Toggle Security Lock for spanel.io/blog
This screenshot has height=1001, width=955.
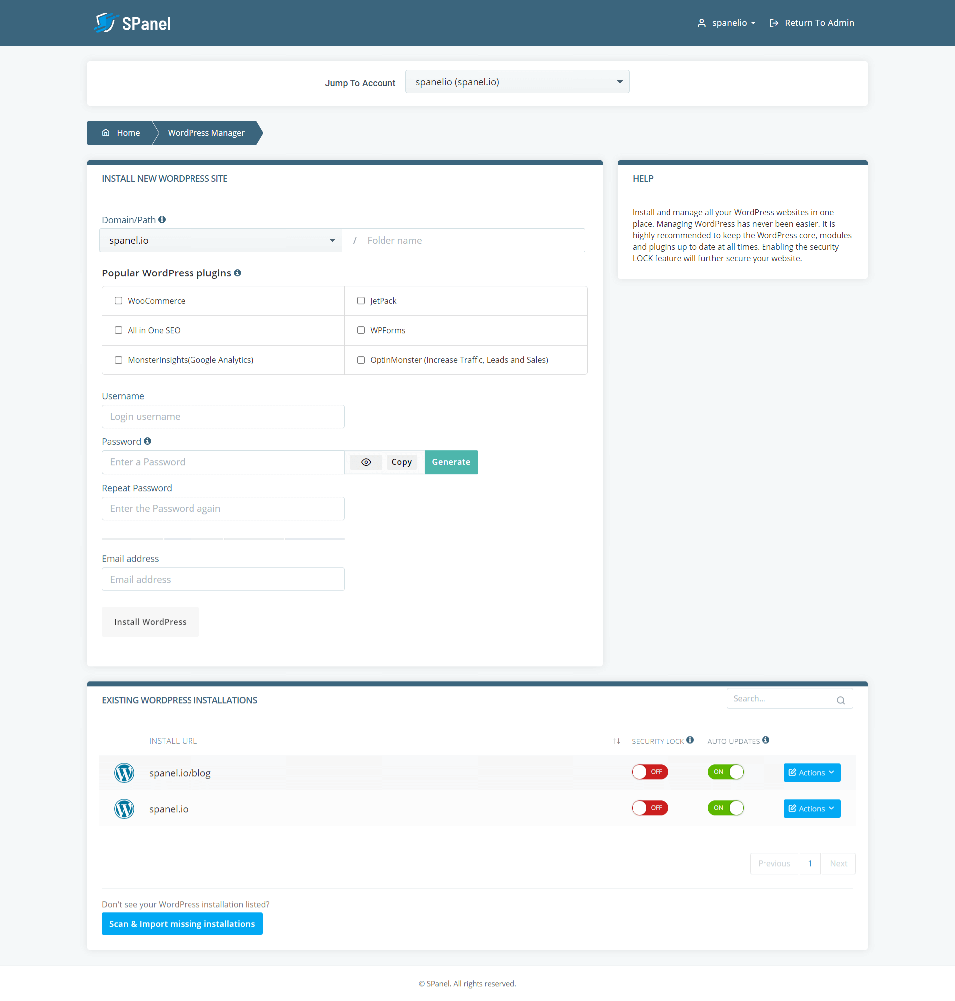click(x=650, y=772)
